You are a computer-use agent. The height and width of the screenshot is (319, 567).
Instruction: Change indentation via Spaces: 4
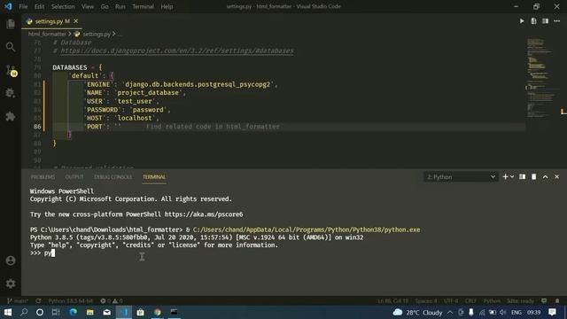tap(426, 301)
